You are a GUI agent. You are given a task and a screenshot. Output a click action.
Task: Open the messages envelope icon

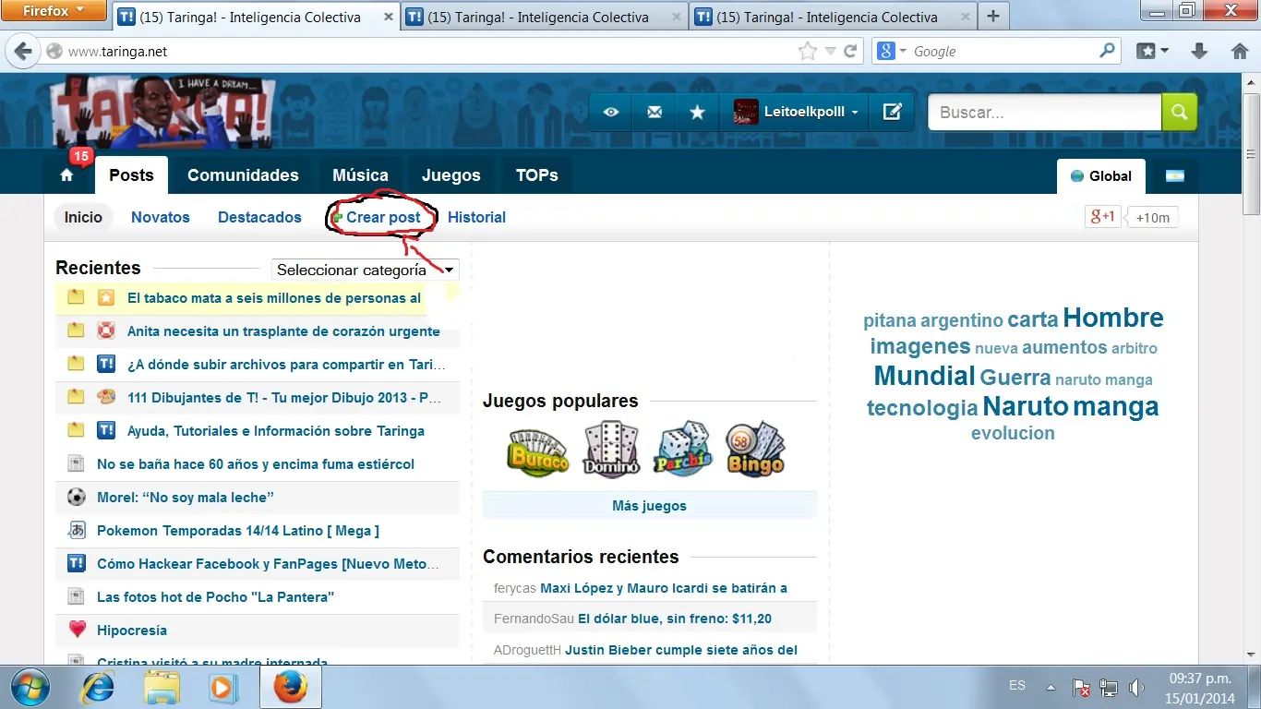coord(655,112)
